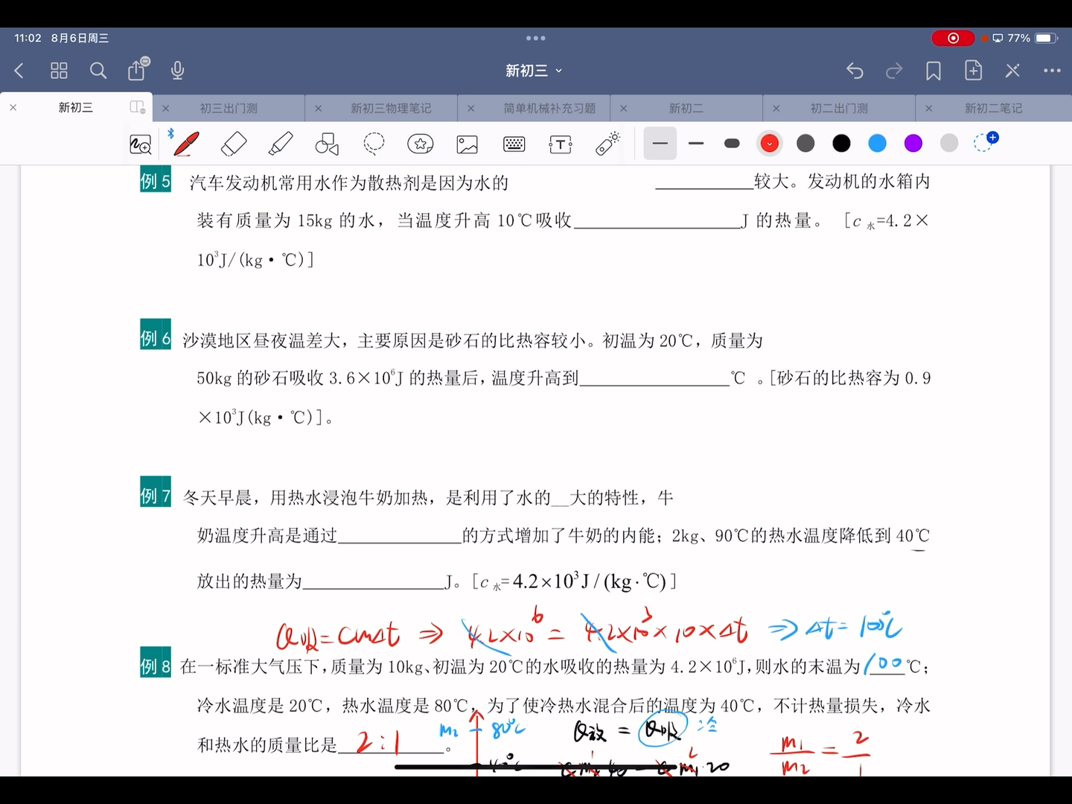Switch to the 简单机械补充习题 tab
Screen dimensions: 1072x804
[549, 109]
